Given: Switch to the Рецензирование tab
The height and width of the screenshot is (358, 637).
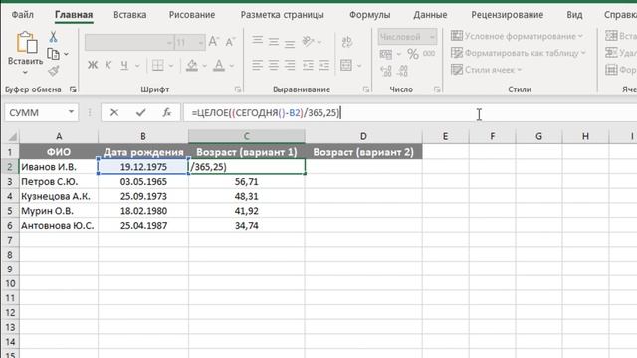Looking at the screenshot, I should (508, 15).
